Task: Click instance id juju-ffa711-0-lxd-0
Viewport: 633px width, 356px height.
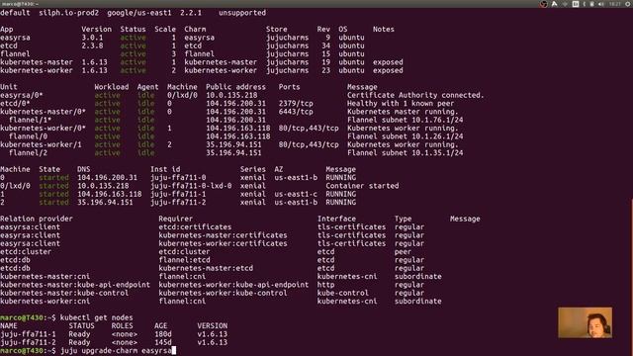Action: [x=191, y=186]
